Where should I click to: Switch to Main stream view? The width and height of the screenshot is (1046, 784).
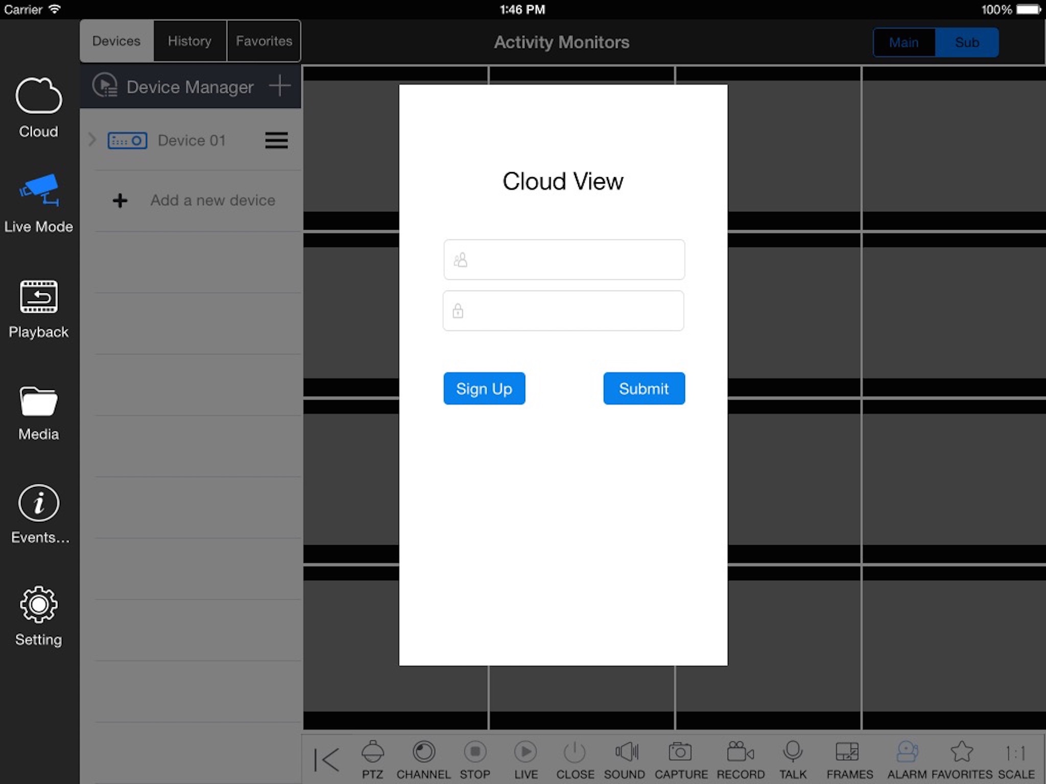[x=902, y=43]
